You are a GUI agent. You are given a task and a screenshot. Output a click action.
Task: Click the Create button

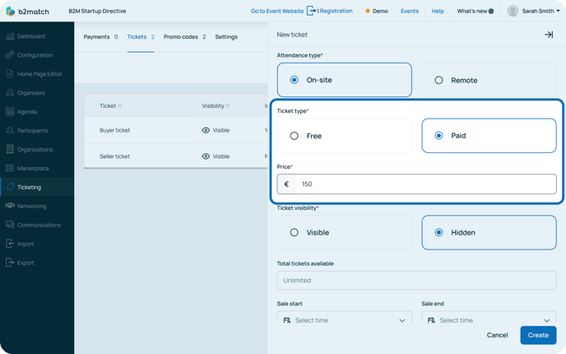point(538,335)
